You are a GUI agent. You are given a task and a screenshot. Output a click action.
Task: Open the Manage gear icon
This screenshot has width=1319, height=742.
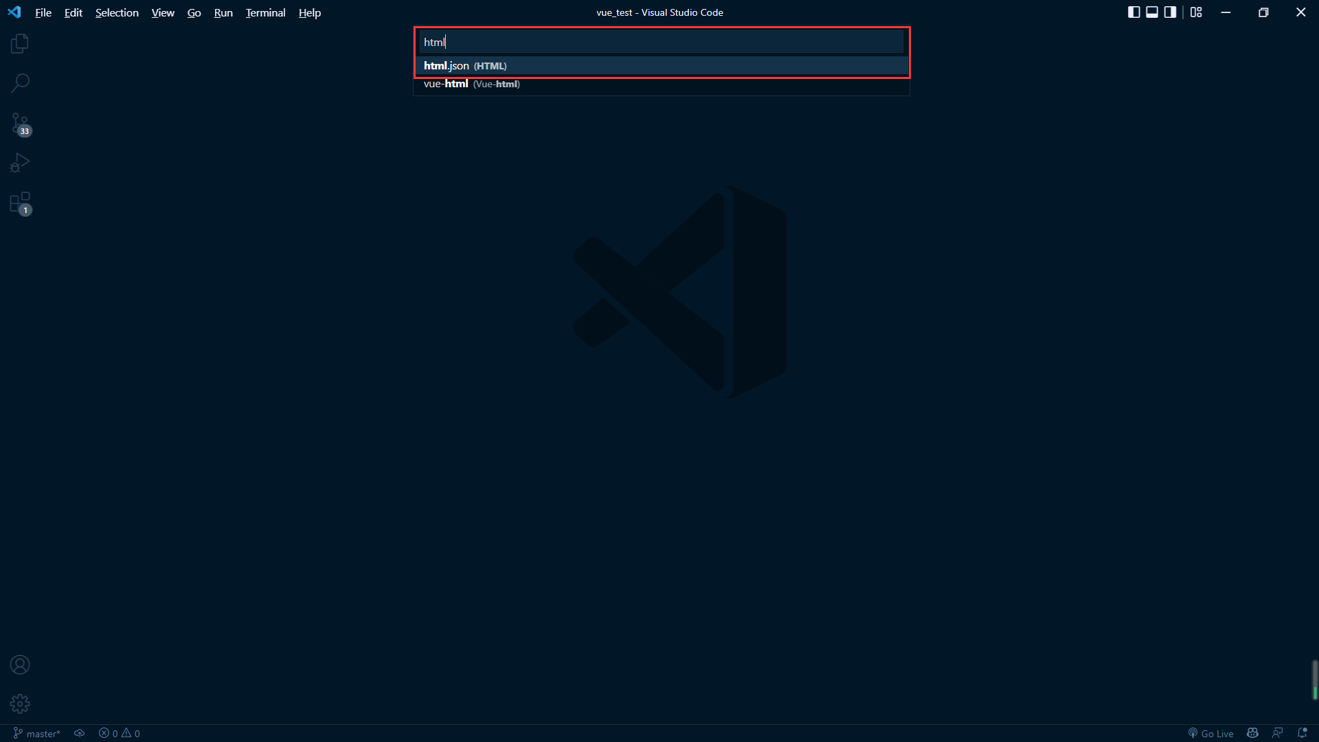point(20,704)
